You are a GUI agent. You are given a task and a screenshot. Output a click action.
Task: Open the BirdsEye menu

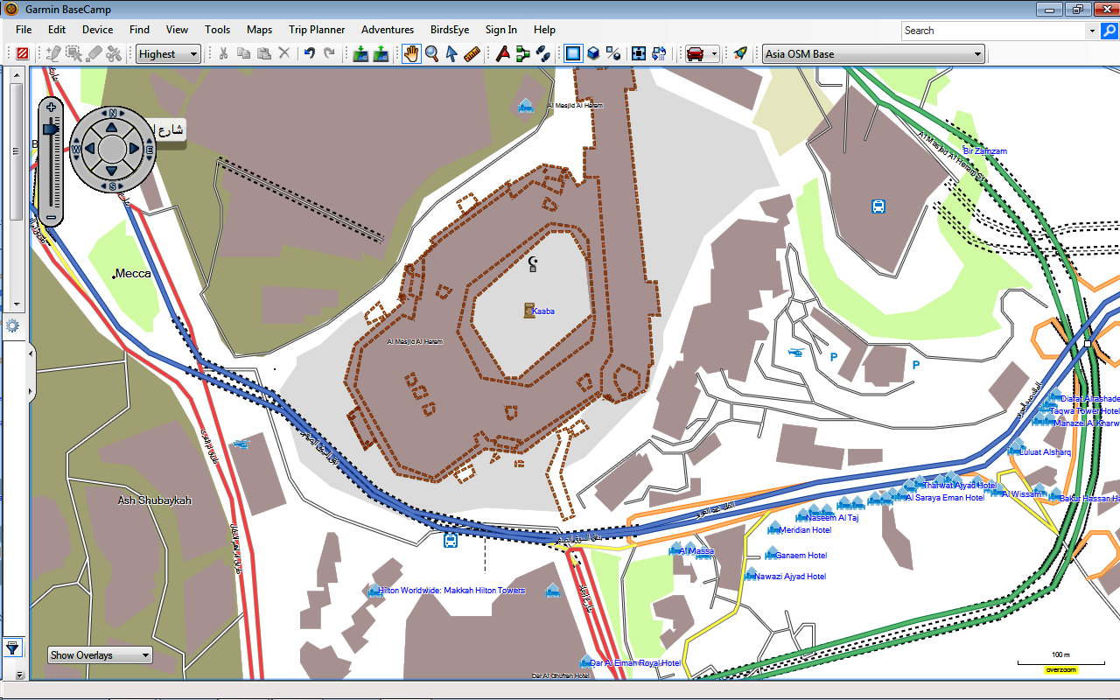(450, 30)
